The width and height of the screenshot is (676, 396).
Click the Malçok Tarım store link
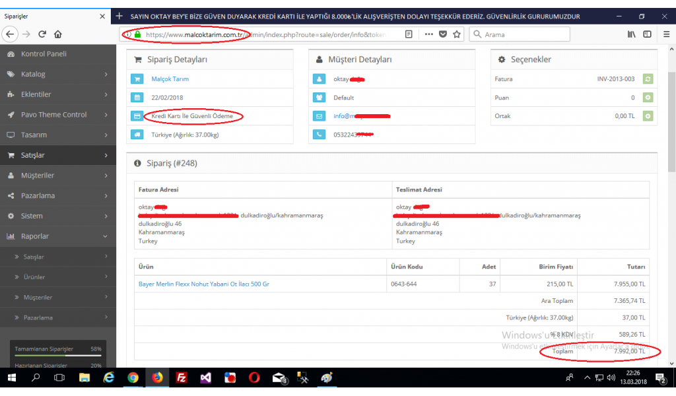click(x=170, y=79)
